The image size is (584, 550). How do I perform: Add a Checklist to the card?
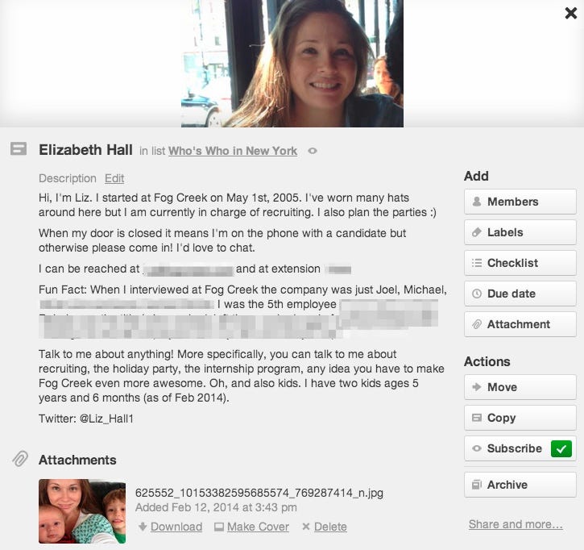(520, 263)
